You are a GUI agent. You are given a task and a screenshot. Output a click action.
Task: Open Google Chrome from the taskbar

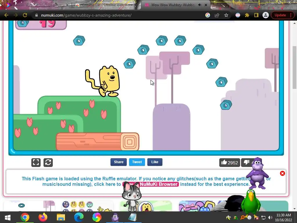tap(25, 217)
